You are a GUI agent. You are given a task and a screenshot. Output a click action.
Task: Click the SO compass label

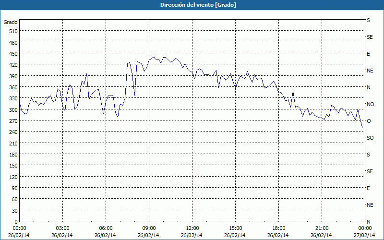[370, 138]
